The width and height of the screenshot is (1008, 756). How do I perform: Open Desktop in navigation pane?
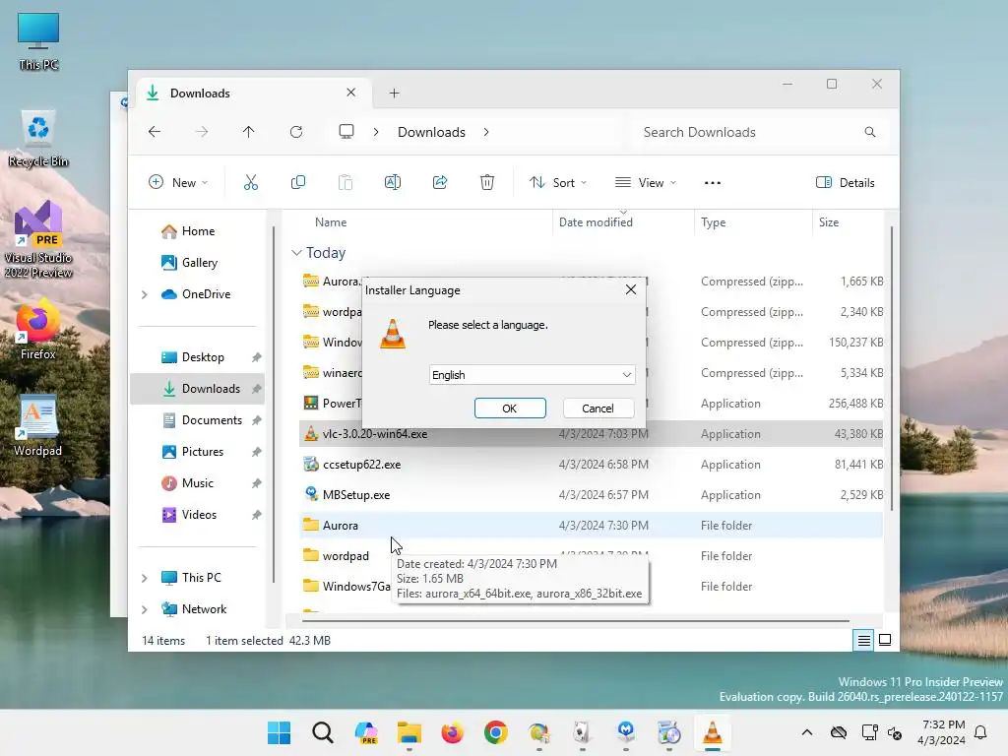click(201, 356)
